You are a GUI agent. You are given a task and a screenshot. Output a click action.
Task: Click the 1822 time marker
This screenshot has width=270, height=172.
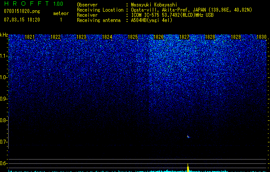[x=55, y=37]
